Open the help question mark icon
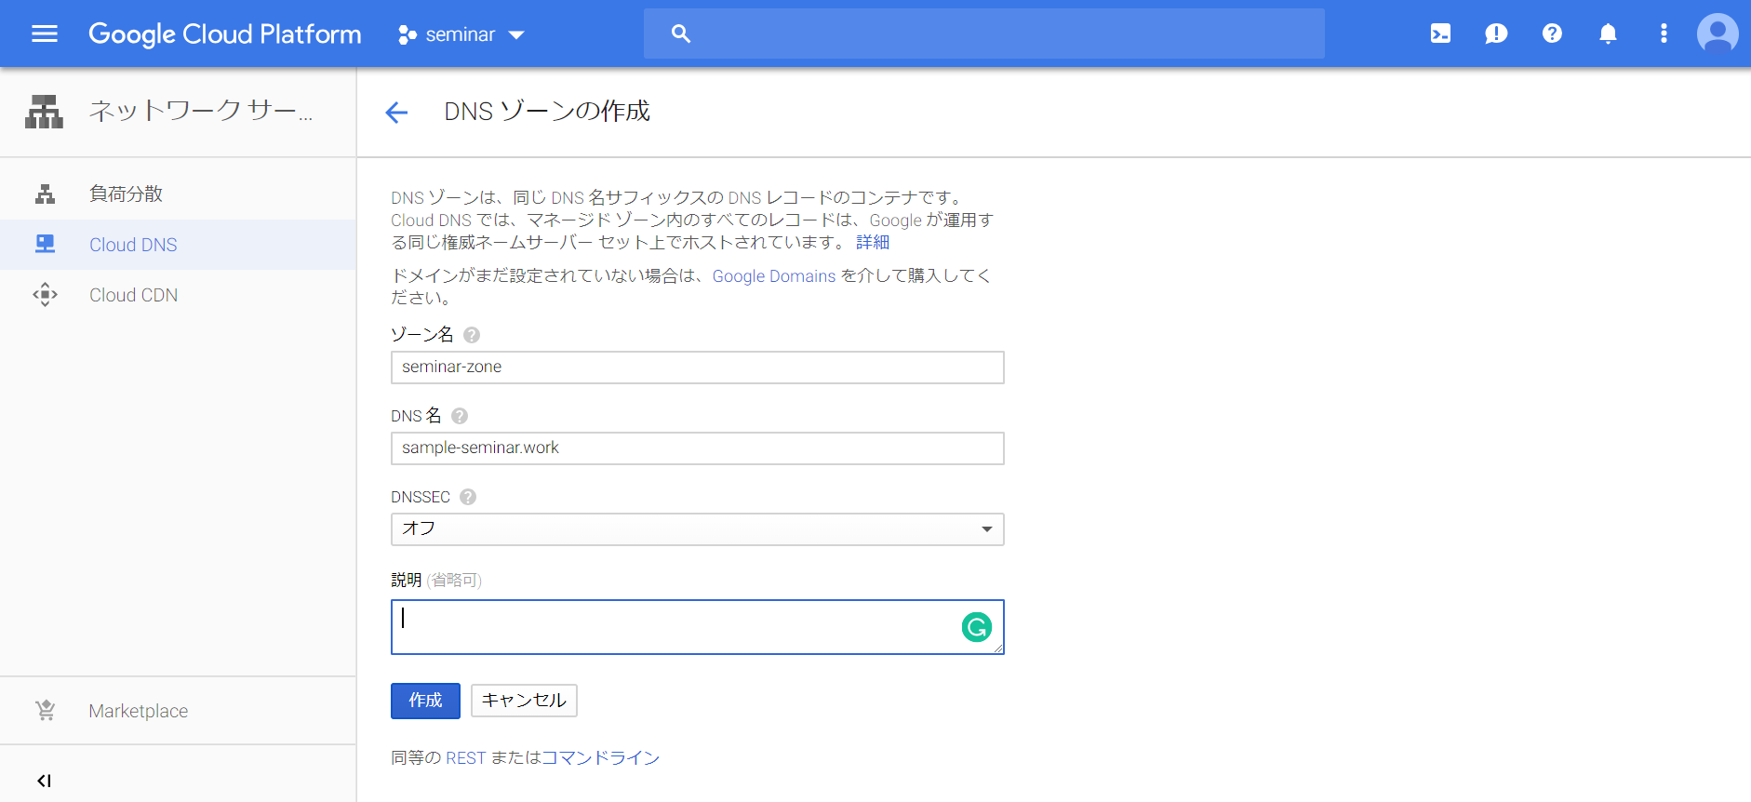 tap(1552, 33)
